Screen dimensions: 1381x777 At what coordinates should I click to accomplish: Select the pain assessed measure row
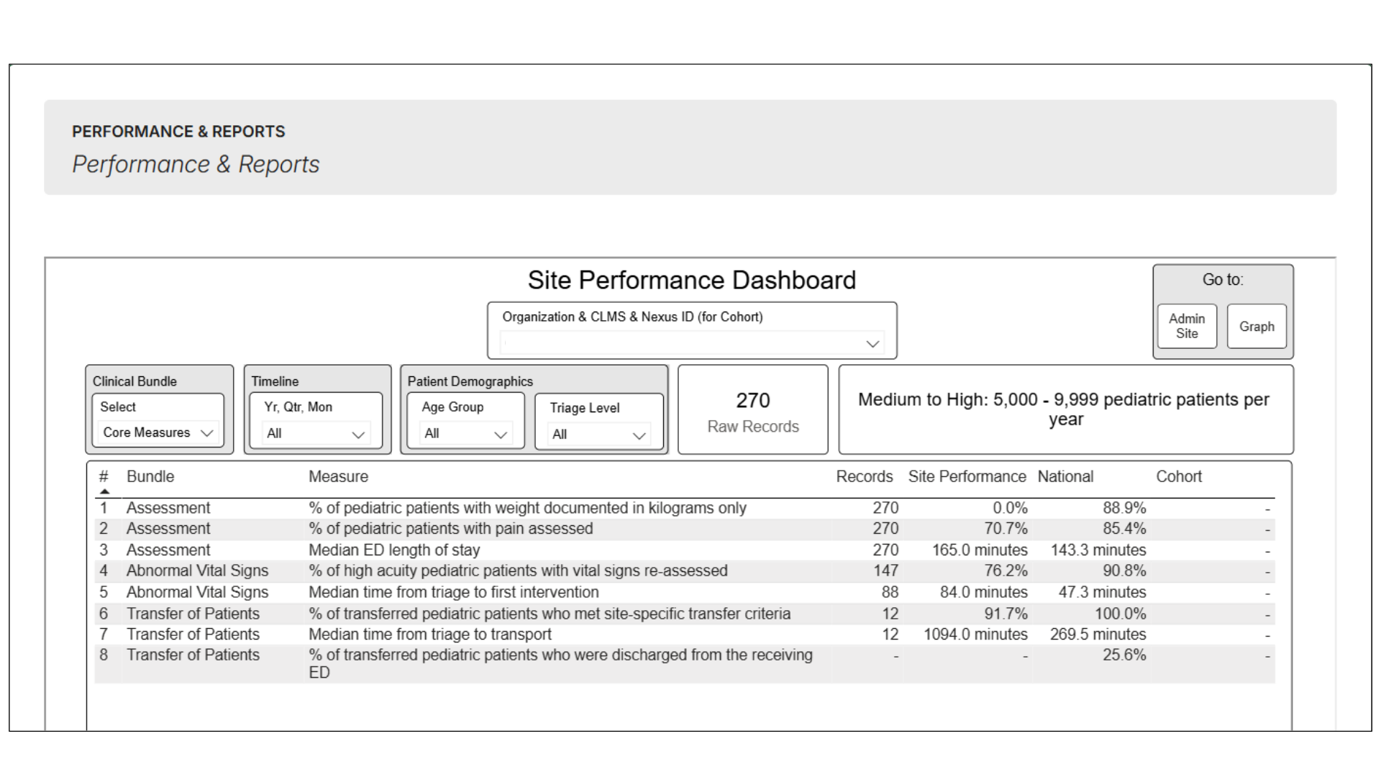450,529
